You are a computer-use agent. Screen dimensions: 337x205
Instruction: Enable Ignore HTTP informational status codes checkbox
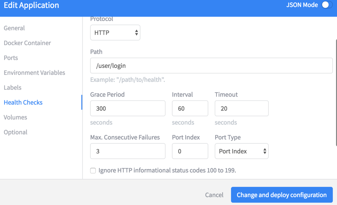(93, 171)
